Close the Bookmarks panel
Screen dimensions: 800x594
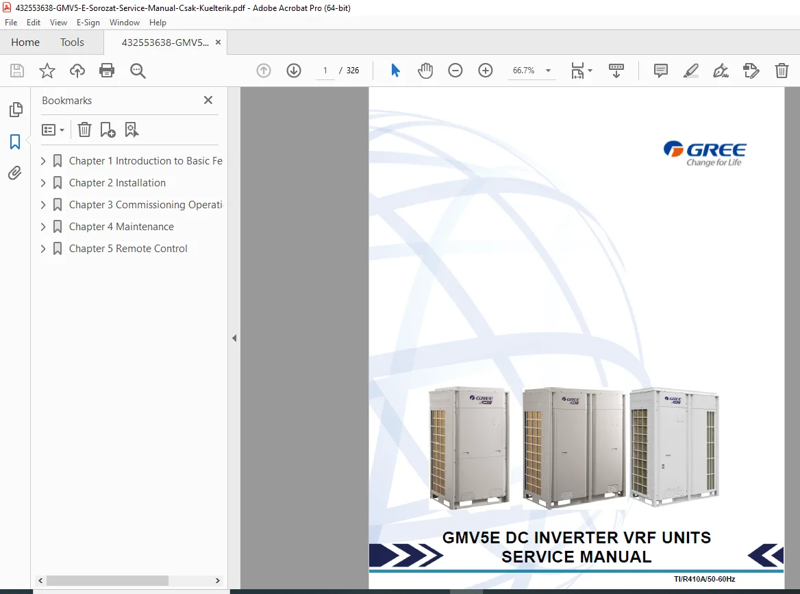point(208,100)
